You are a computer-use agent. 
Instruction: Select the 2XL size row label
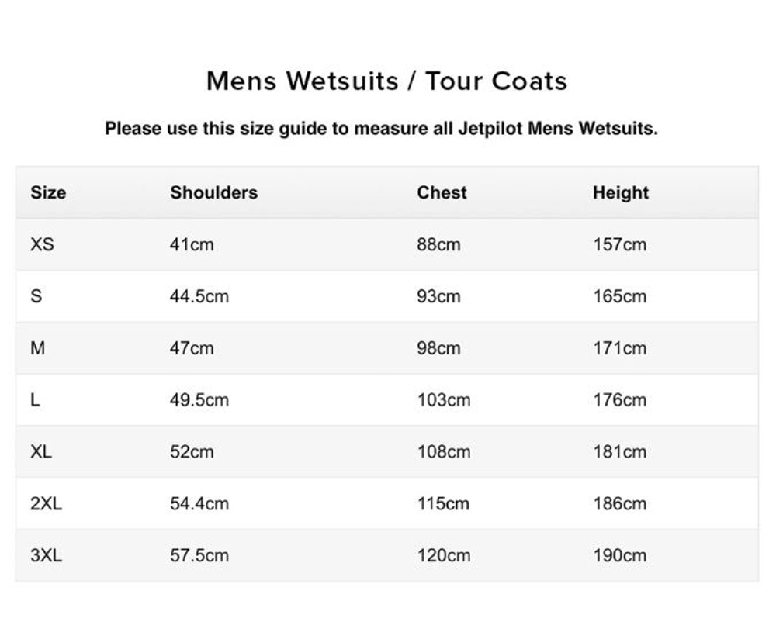click(x=46, y=503)
